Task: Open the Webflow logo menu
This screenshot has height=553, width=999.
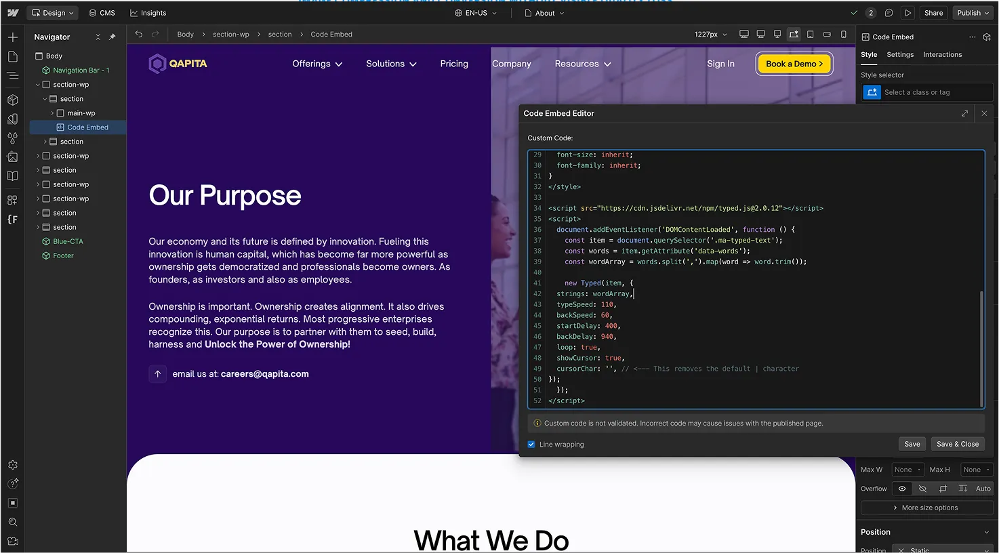Action: (x=13, y=13)
